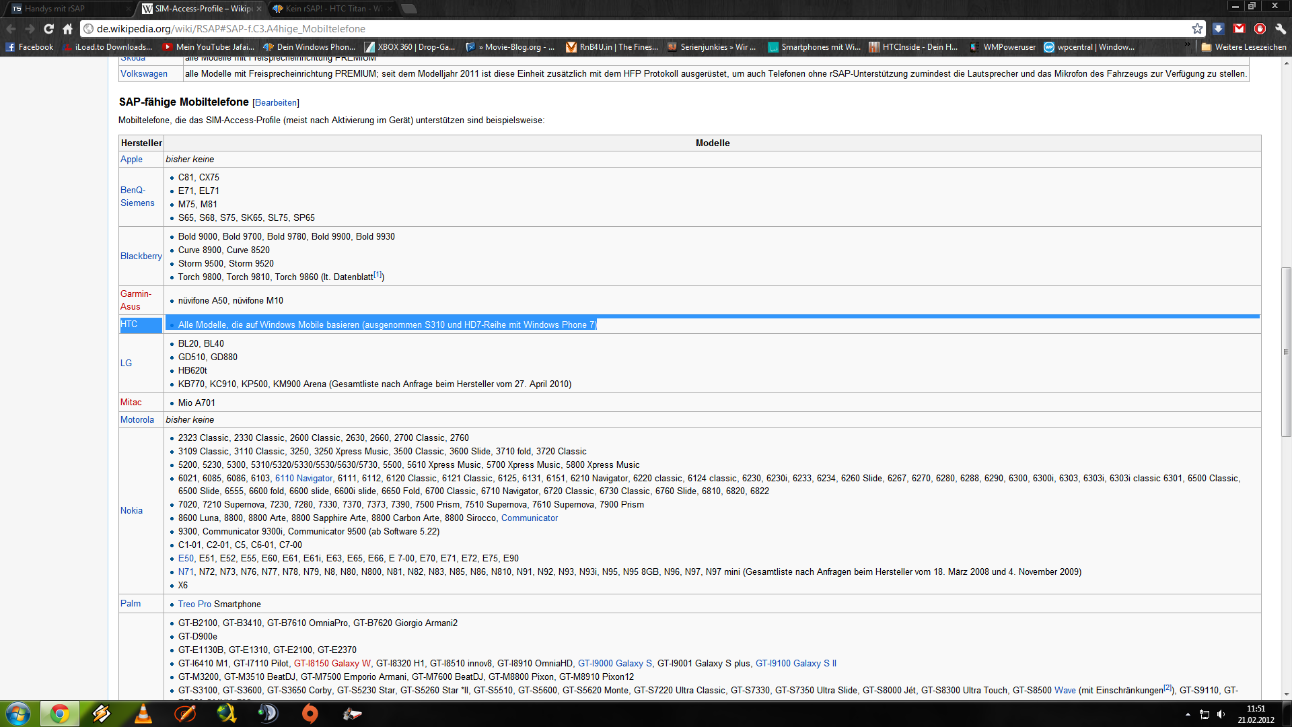This screenshot has width=1292, height=727.
Task: Open the dark round taskbar application
Action: point(268,714)
